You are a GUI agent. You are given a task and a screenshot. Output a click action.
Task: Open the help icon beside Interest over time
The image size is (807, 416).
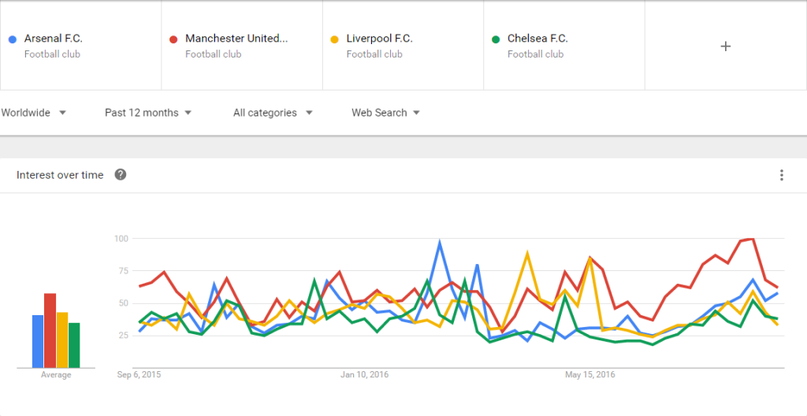121,175
